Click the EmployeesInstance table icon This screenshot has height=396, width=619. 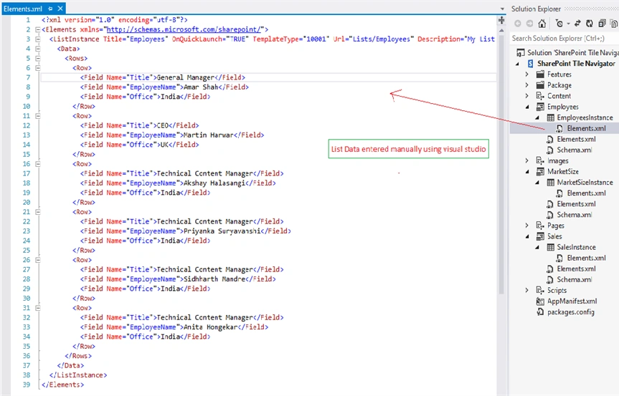pyautogui.click(x=550, y=117)
